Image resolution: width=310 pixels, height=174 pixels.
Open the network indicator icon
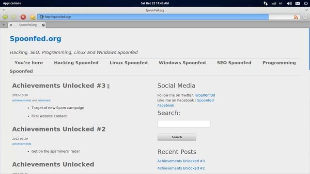point(265,3)
